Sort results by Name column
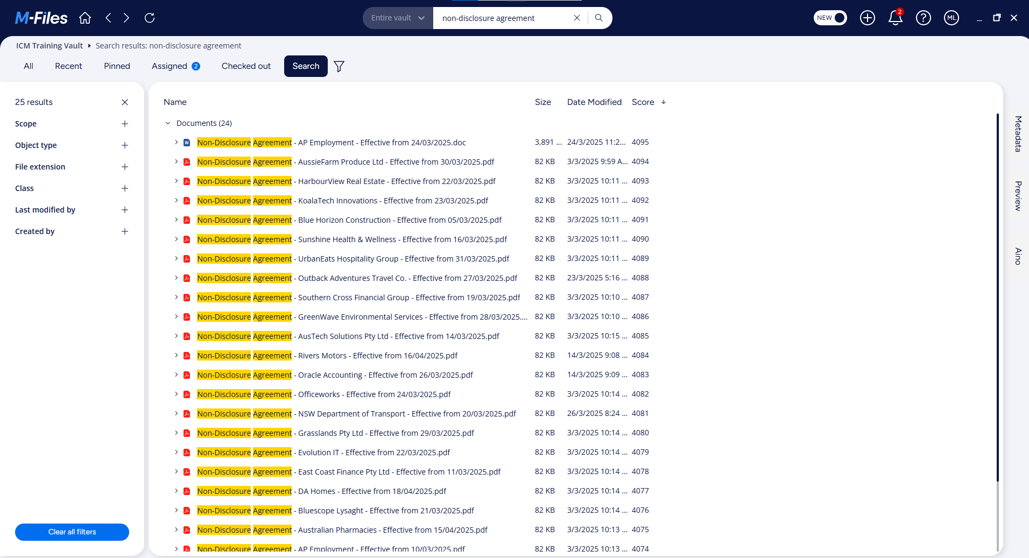 click(175, 102)
